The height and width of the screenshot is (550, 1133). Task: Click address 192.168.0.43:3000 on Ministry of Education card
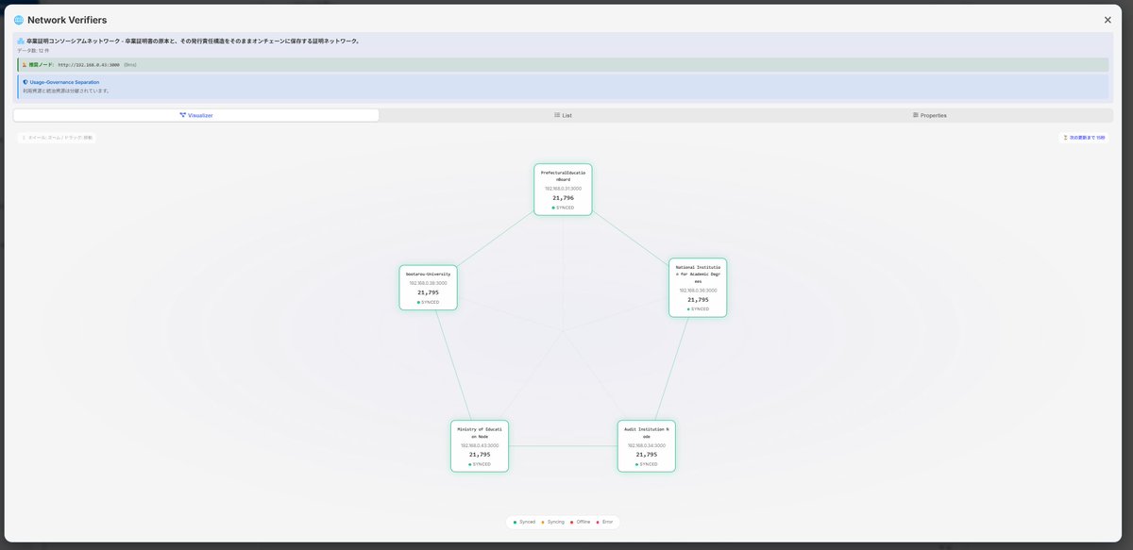[480, 445]
